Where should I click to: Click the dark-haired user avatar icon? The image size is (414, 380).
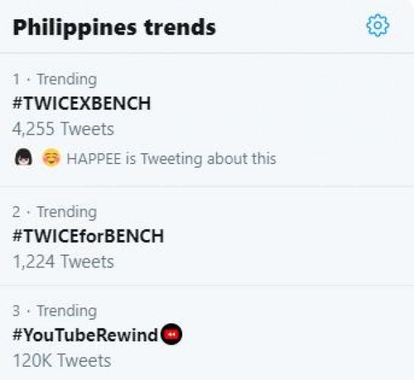tap(22, 158)
